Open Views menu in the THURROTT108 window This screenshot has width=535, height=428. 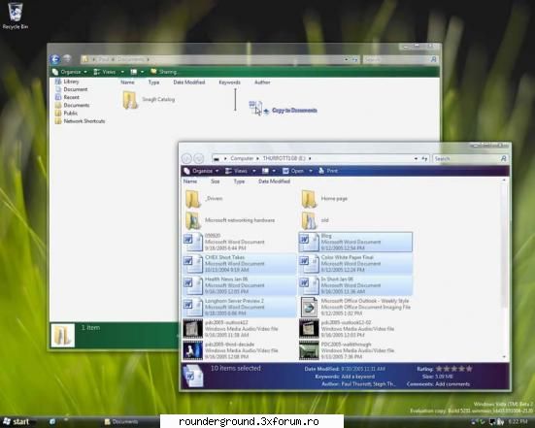coord(240,171)
